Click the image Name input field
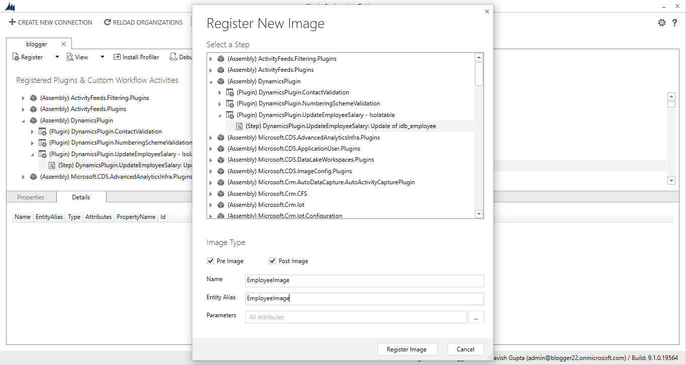This screenshot has height=365, width=686. 364,280
